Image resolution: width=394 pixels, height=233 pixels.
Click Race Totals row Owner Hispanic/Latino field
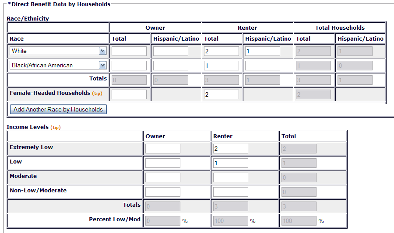[x=171, y=80]
